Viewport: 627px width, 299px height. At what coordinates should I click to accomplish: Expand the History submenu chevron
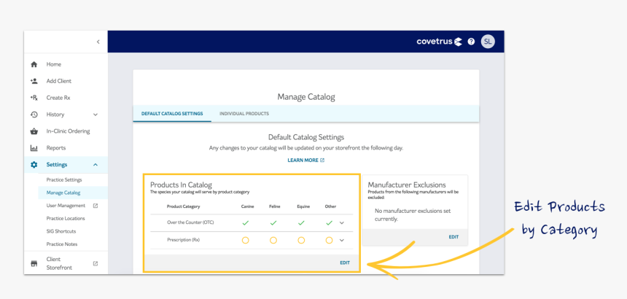(x=95, y=114)
